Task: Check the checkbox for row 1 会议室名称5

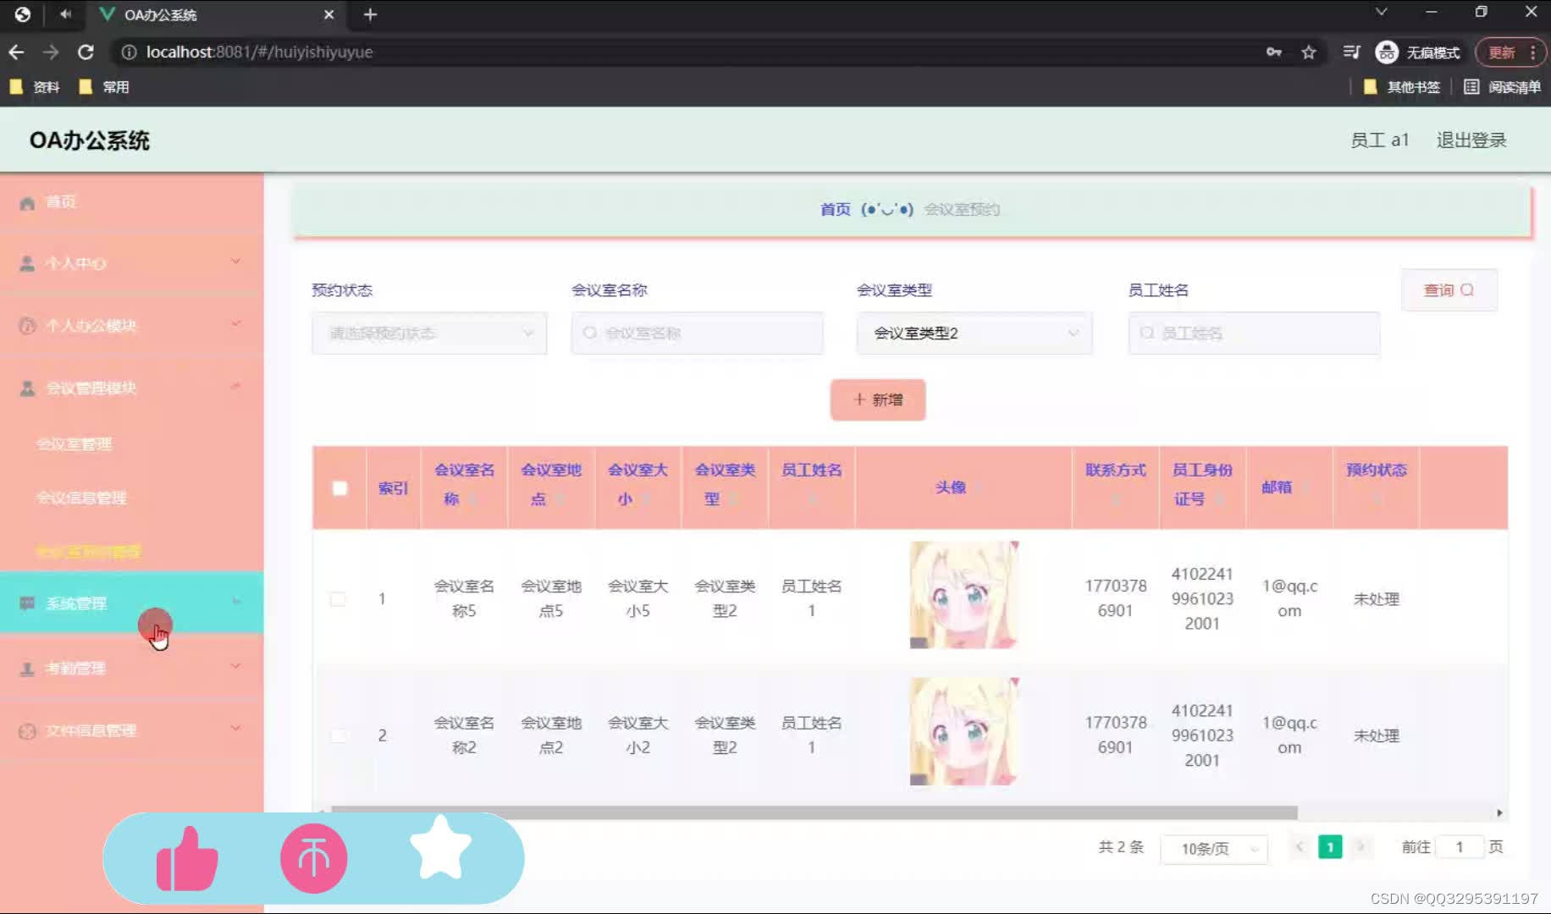Action: 338,599
